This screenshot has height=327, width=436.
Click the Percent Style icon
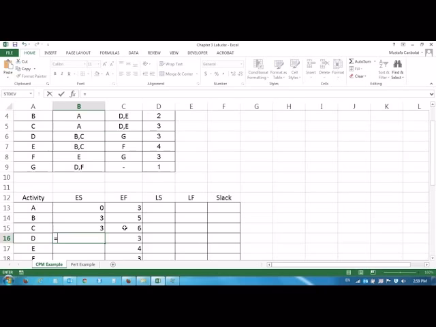coord(217,74)
